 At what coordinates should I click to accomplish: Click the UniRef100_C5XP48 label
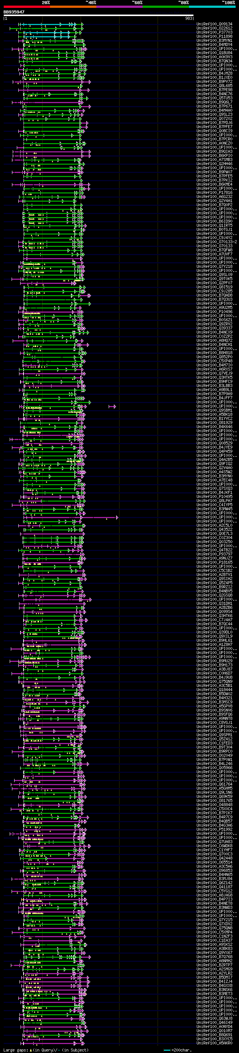(214, 361)
